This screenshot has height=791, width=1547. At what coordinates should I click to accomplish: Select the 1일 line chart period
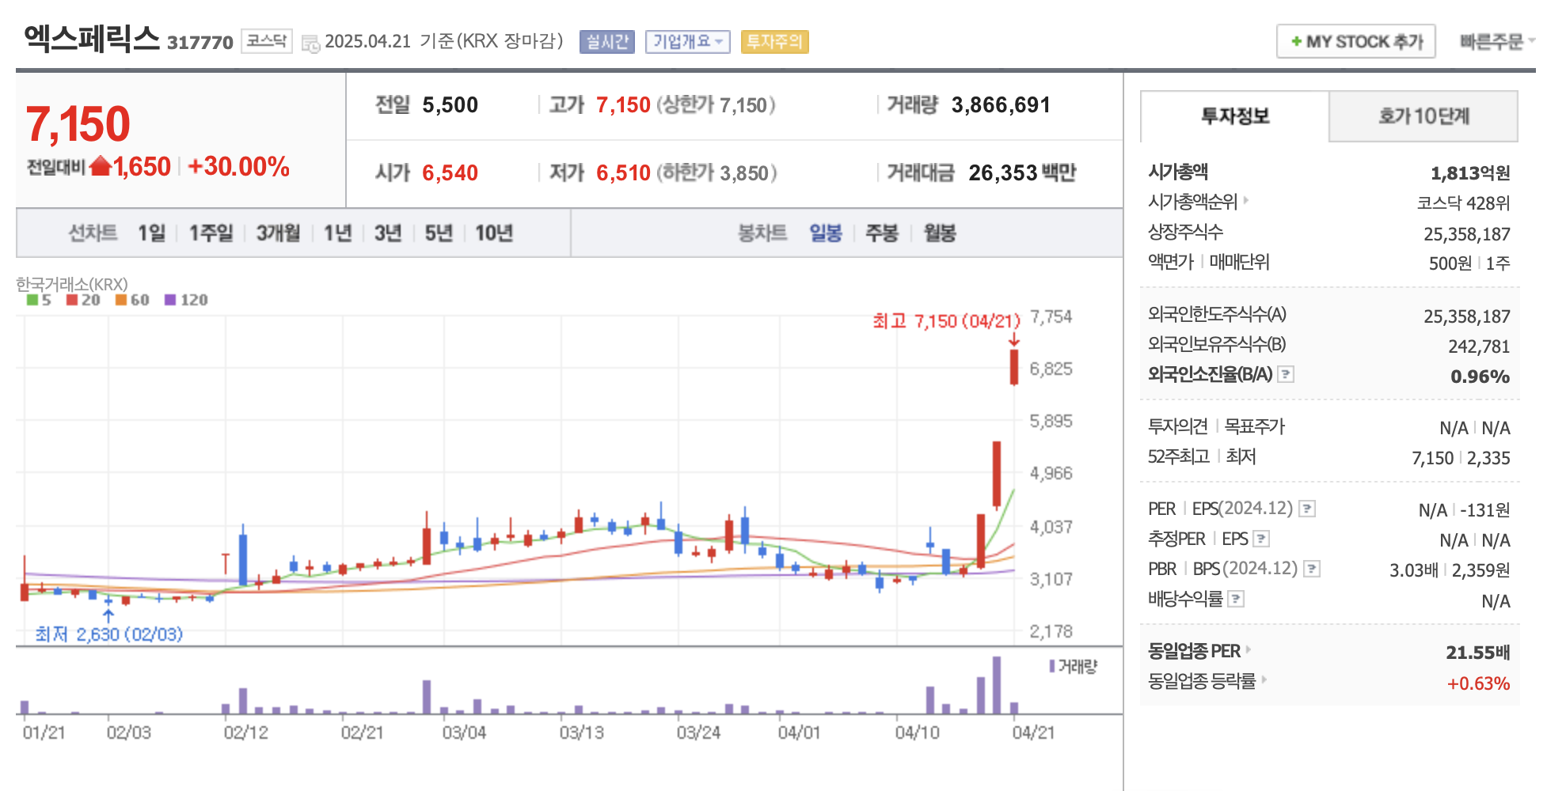pyautogui.click(x=152, y=233)
